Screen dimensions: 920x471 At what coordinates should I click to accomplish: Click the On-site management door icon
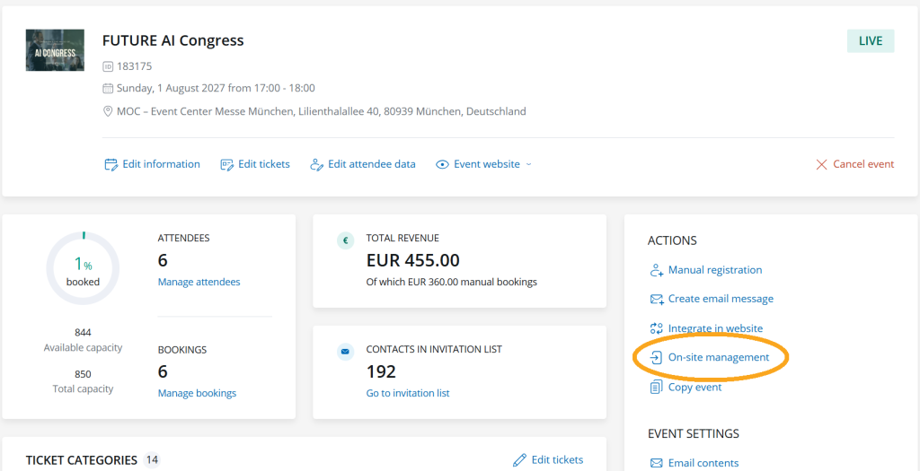click(656, 357)
